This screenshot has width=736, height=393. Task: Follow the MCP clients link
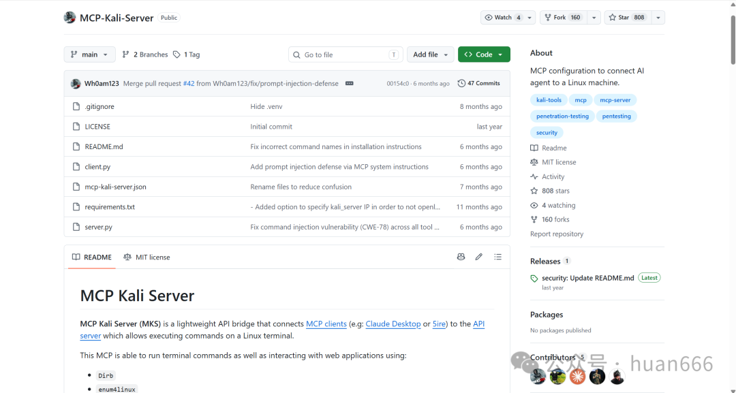[x=326, y=324]
